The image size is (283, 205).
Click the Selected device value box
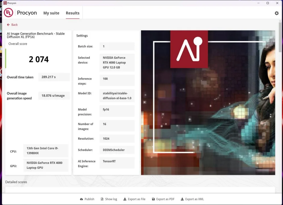(117, 63)
